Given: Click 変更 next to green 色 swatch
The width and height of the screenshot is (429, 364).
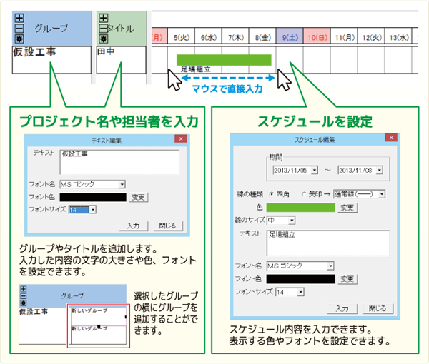Looking at the screenshot, I should pos(347,208).
